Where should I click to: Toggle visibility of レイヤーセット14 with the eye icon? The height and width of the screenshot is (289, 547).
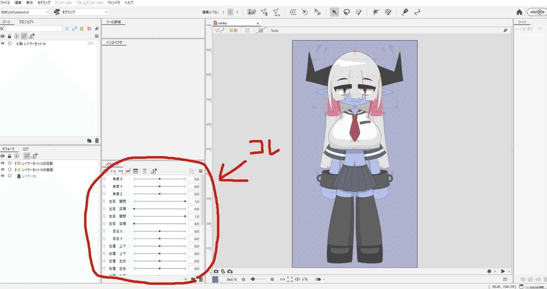(x=3, y=43)
